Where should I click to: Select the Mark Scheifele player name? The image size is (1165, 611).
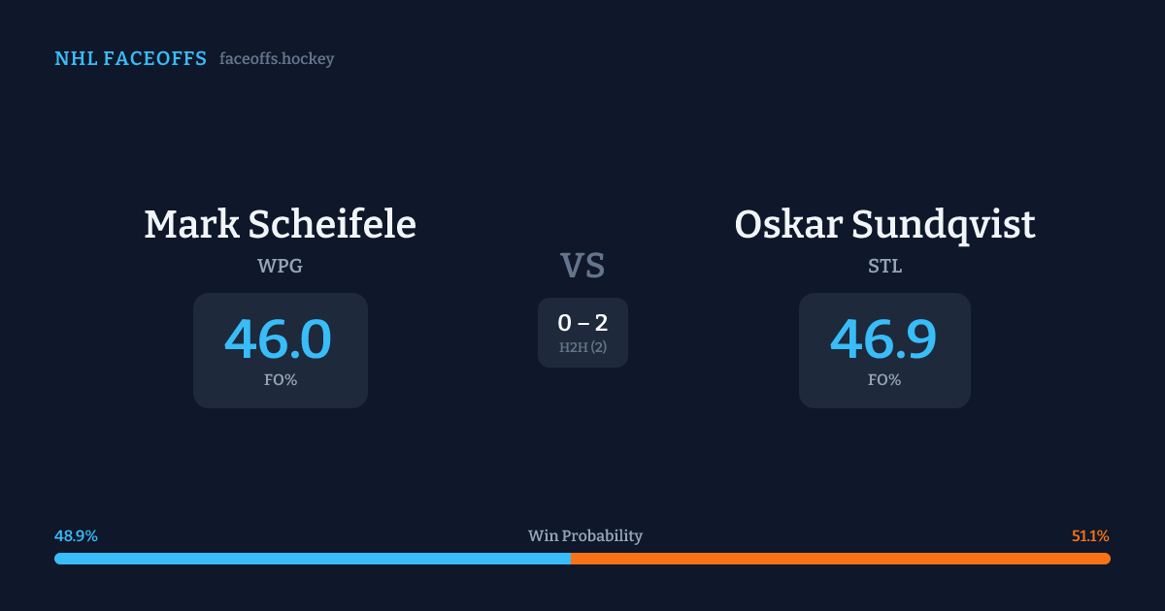(x=280, y=224)
